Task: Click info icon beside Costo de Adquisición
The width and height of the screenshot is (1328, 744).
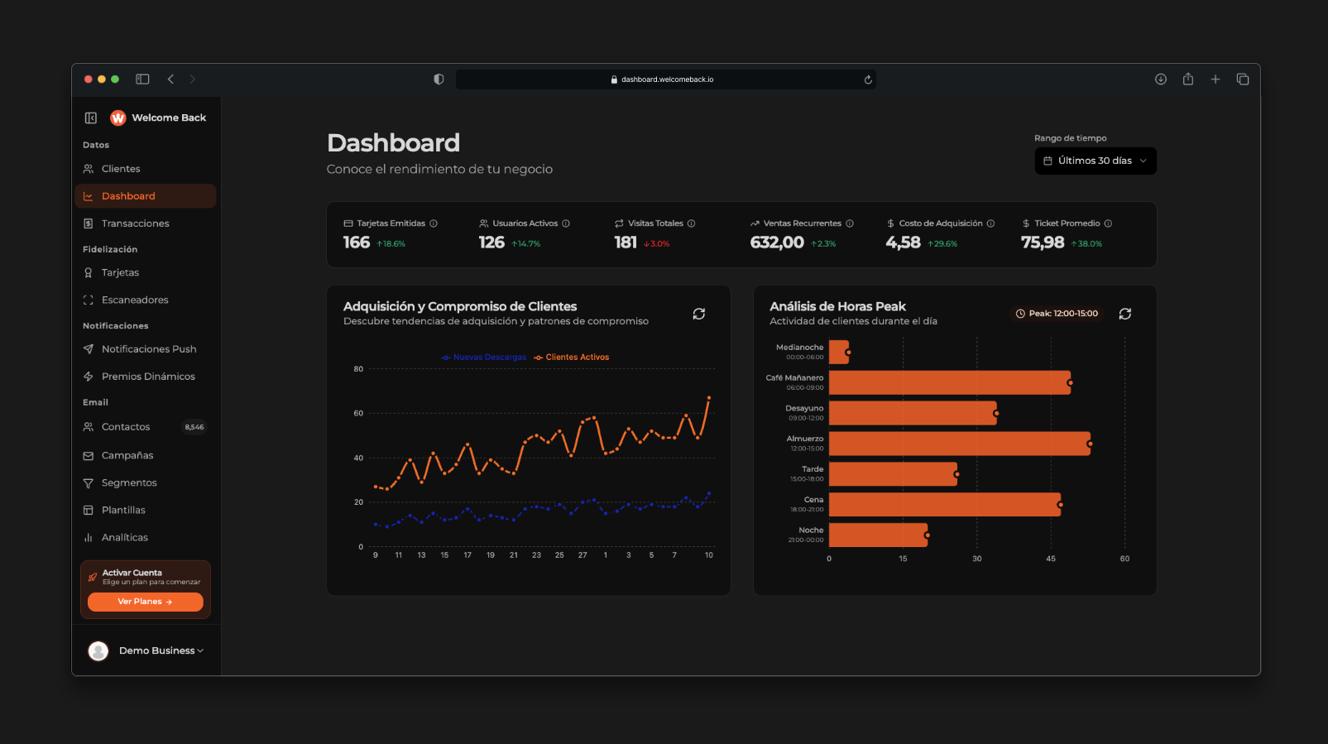Action: (x=990, y=223)
